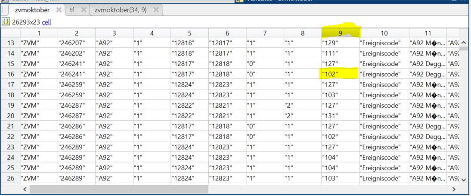Select the zvmoktober tab

click(32, 9)
